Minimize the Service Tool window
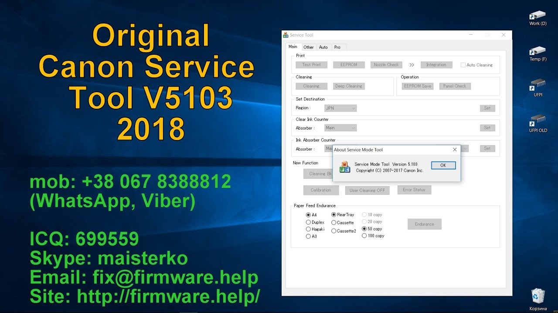 (471, 35)
